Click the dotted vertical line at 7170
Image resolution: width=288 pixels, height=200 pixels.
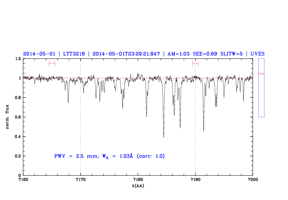pyautogui.click(x=80, y=118)
